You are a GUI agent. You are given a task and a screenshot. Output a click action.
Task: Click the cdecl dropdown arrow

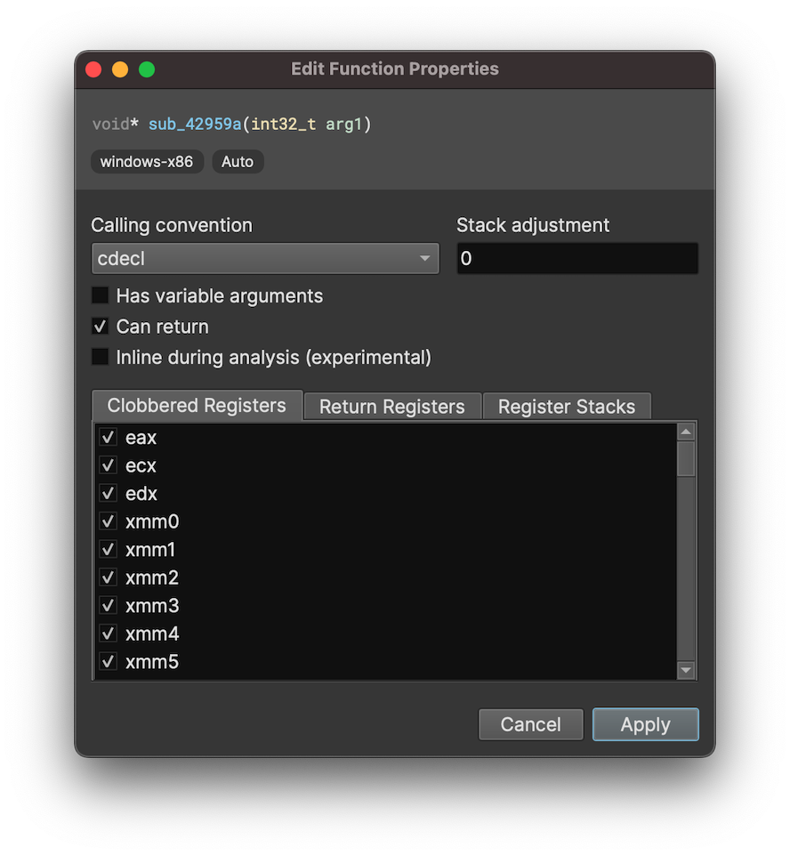click(x=426, y=258)
